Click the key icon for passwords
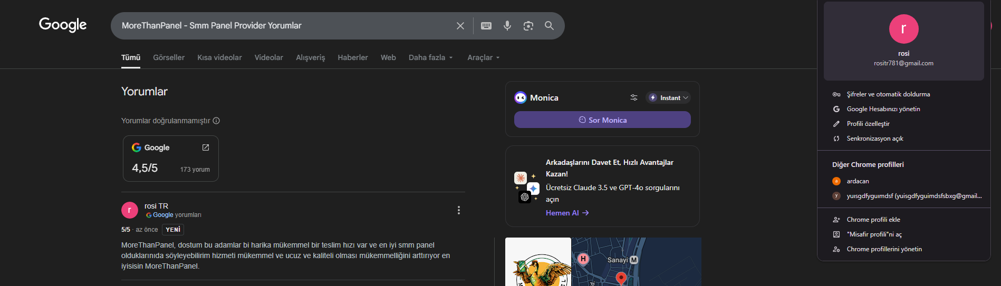The height and width of the screenshot is (286, 1001). [x=836, y=94]
